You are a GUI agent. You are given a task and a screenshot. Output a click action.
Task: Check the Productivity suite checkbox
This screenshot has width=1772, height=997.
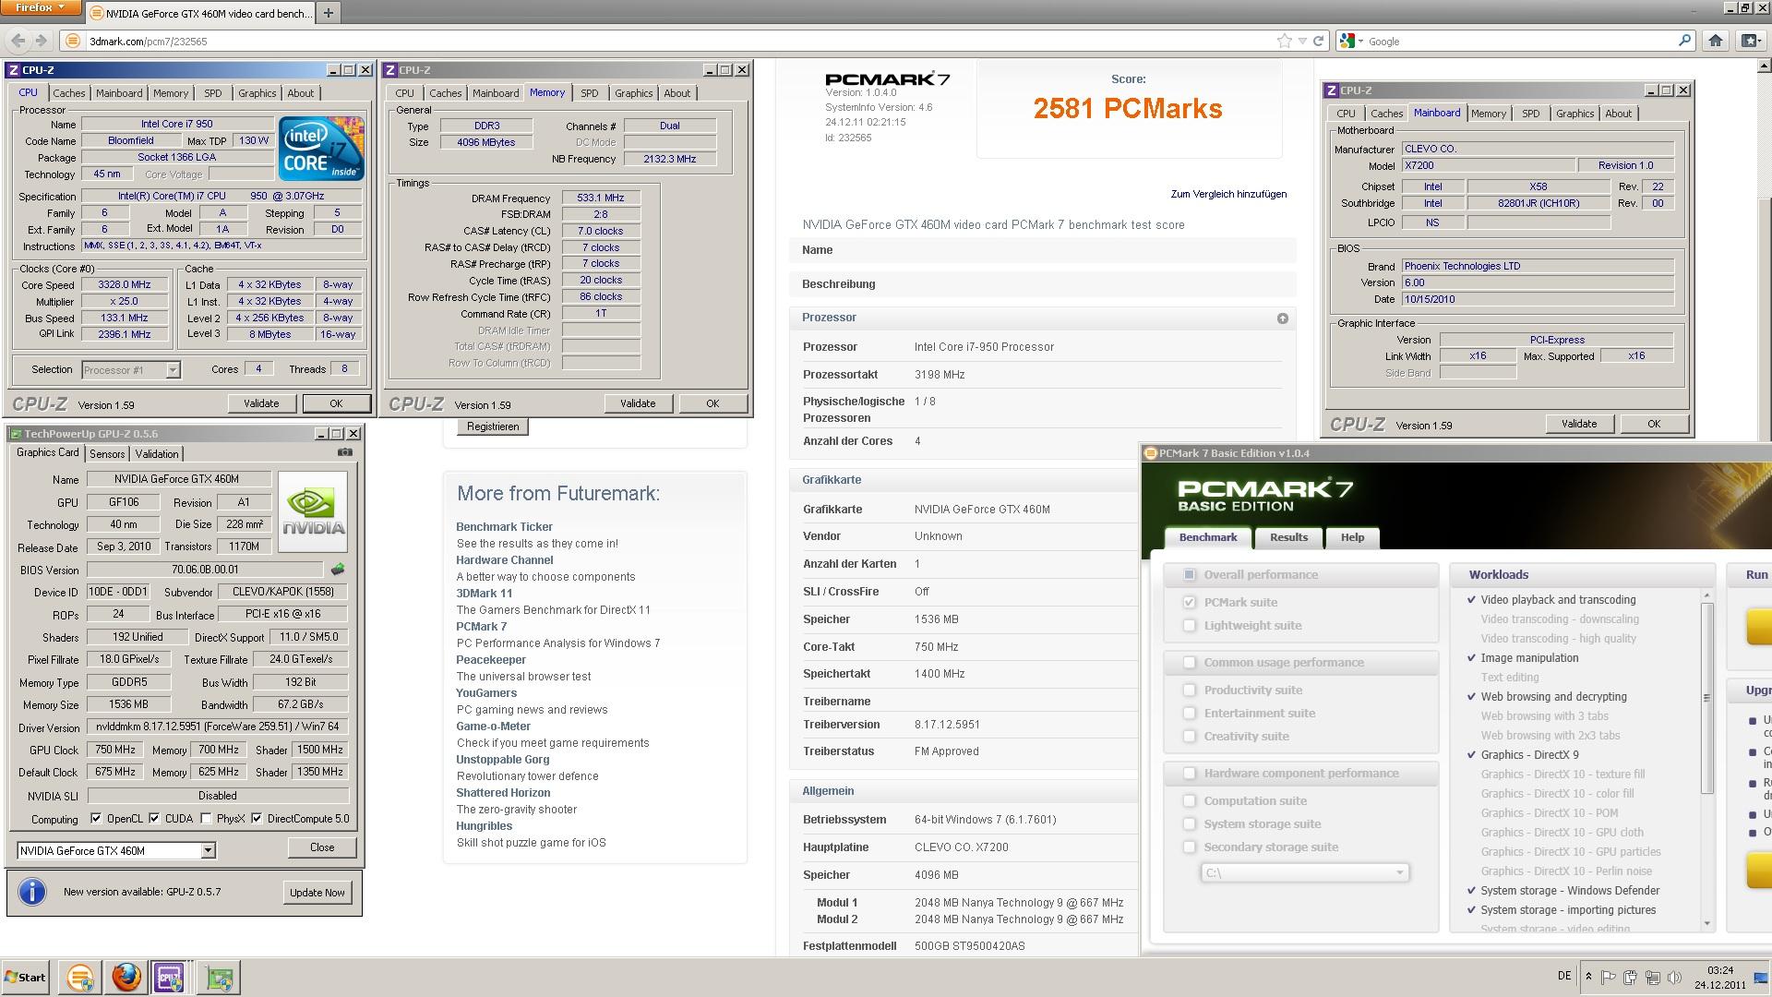(x=1190, y=690)
